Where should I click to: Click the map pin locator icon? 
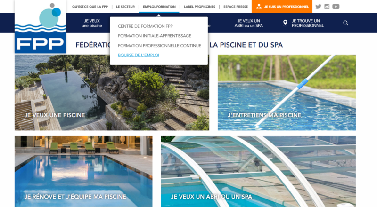(x=285, y=23)
